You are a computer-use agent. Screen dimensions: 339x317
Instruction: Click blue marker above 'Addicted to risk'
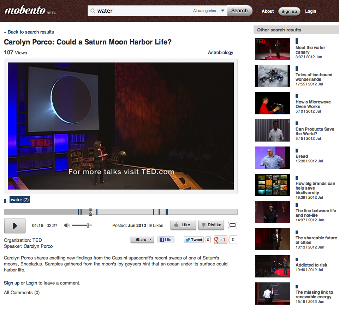click(x=297, y=259)
